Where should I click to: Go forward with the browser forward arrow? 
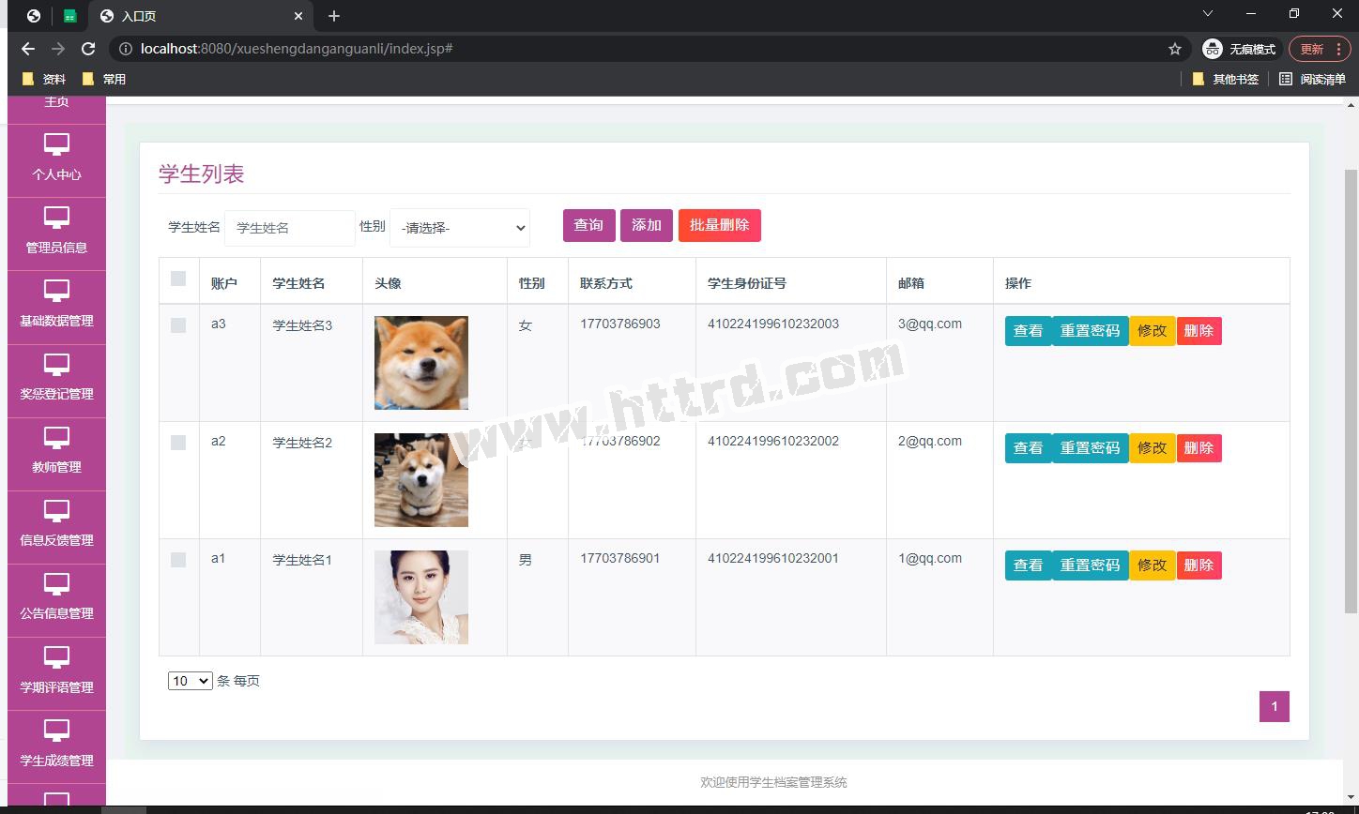(x=58, y=49)
